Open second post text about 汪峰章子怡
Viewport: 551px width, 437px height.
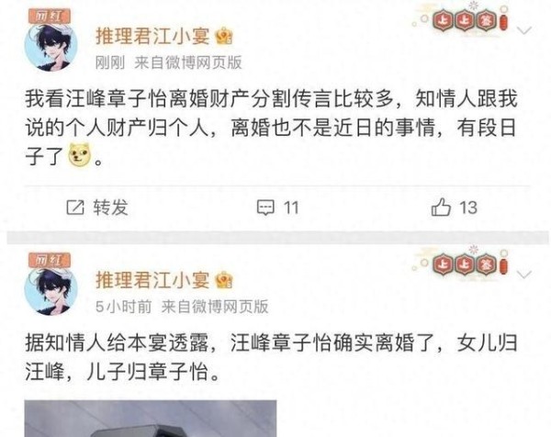pos(271,357)
